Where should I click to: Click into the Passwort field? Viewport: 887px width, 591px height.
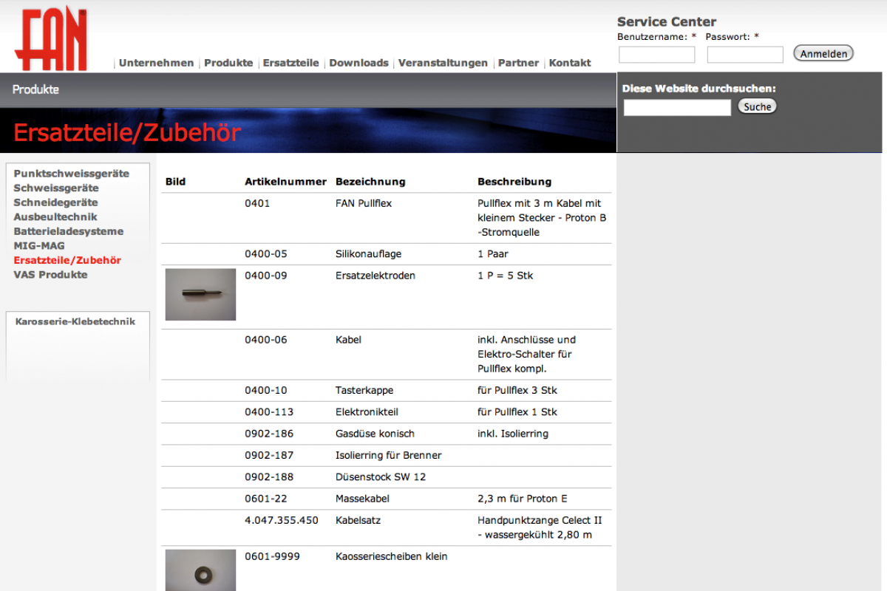[744, 55]
